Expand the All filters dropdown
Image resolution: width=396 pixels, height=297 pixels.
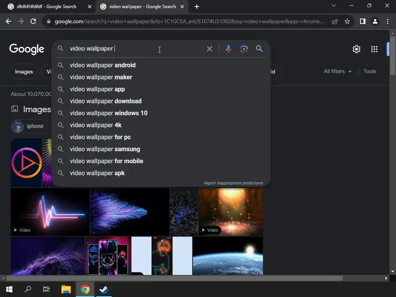[x=337, y=72]
